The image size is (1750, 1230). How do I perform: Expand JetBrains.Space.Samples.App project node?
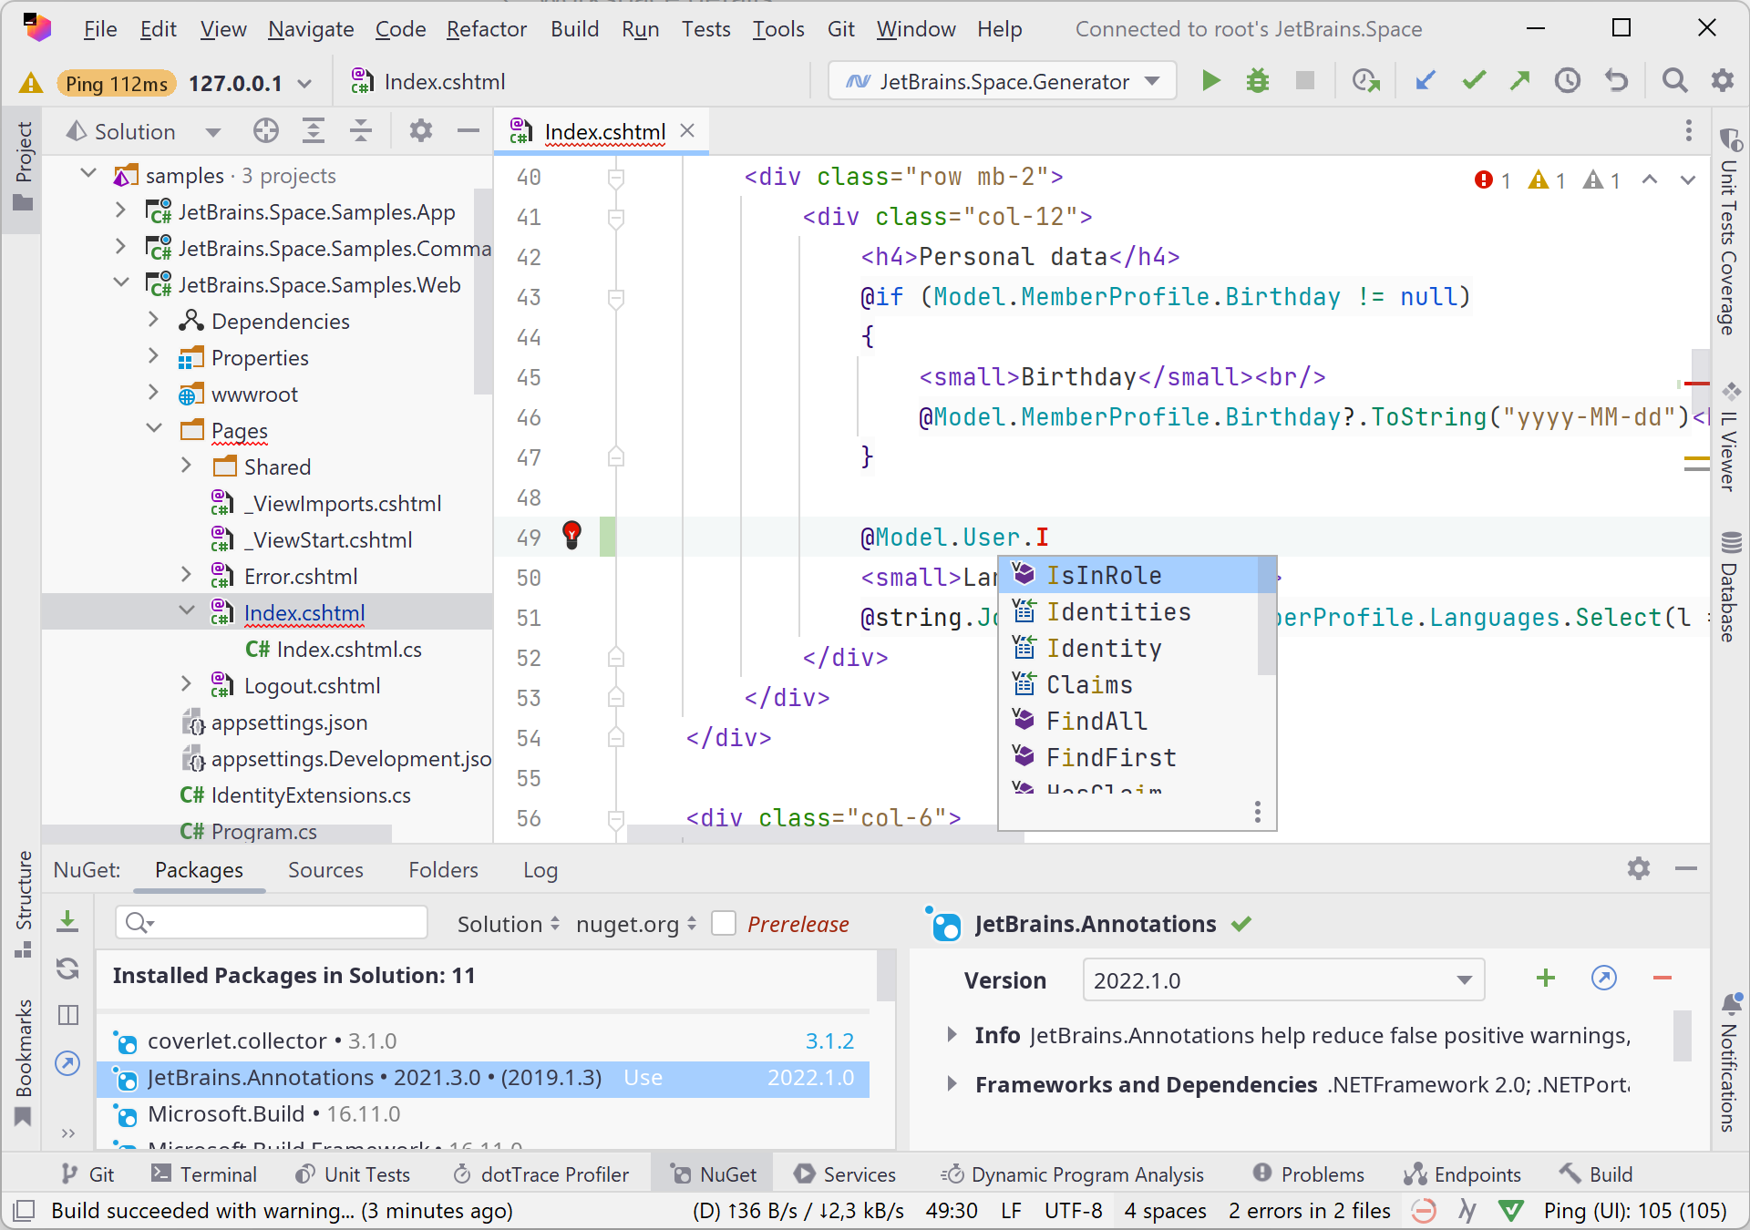[120, 210]
